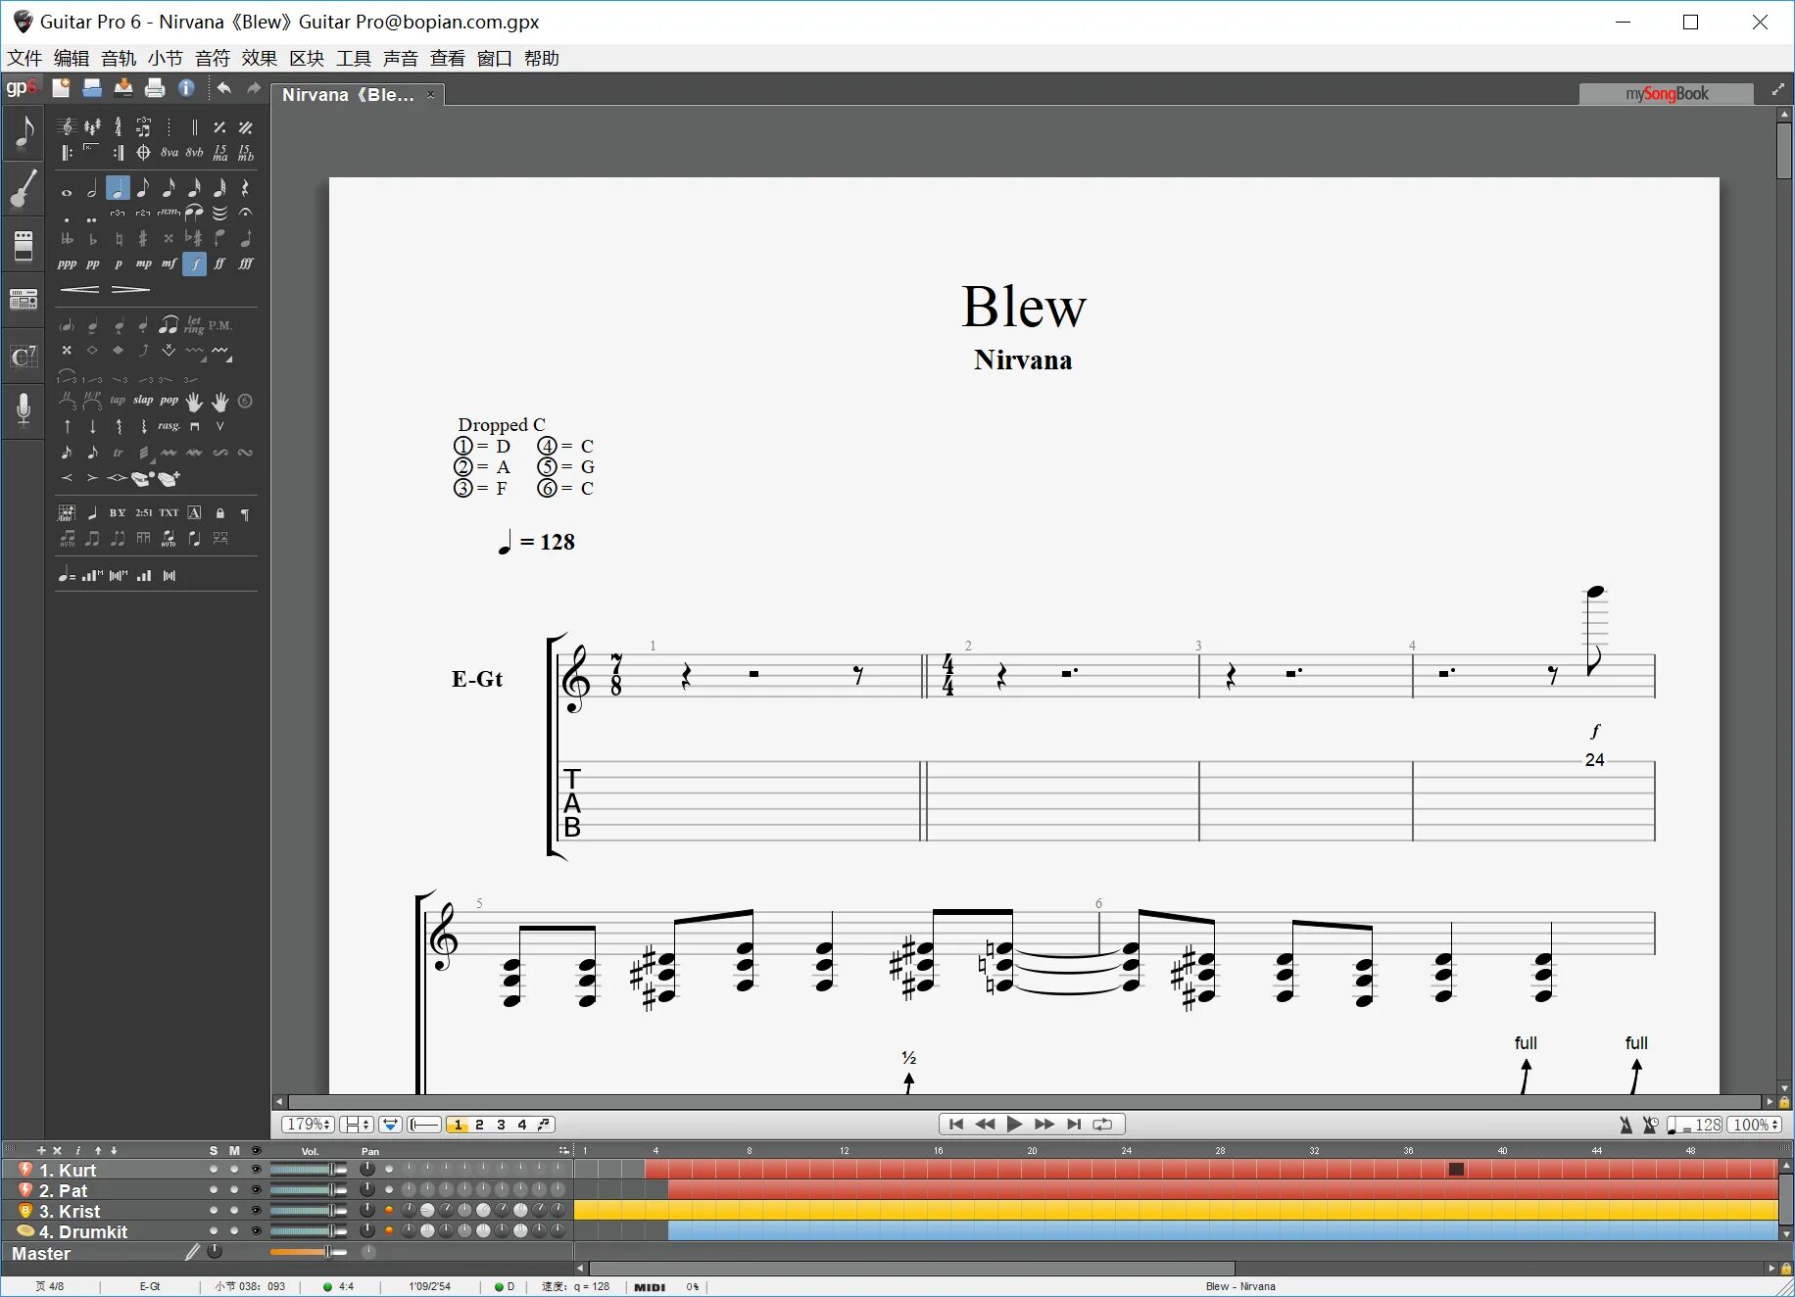Set the mezzo-forte mf dynamic
Screen dimensions: 1795x1297
[x=170, y=264]
